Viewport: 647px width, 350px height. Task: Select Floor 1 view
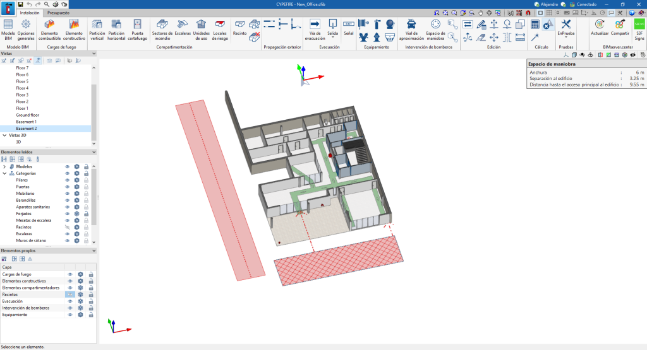pyautogui.click(x=22, y=108)
